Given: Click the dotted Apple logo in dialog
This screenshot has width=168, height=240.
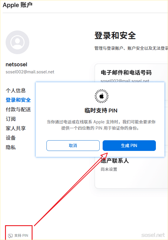Looking at the screenshot, I should tap(101, 96).
